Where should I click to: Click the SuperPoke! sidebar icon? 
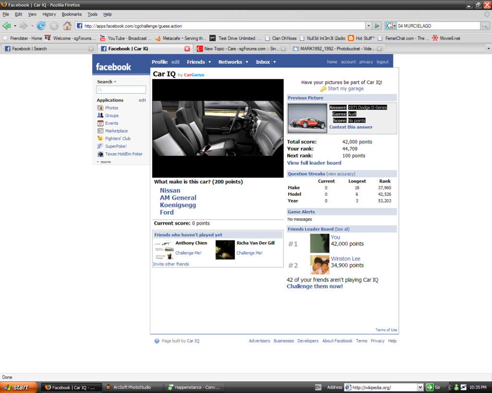[x=100, y=146]
